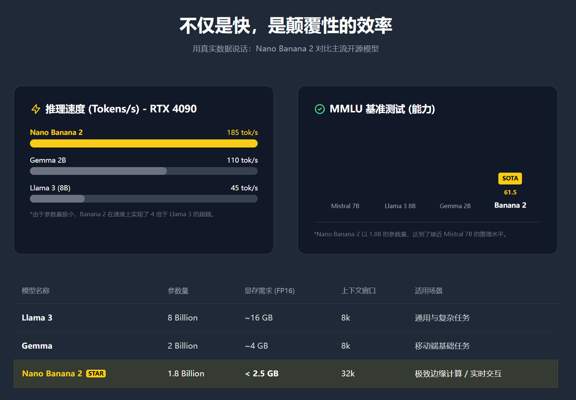Click the Llama 3 (8B) speed bar
576x400 pixels.
(144, 199)
